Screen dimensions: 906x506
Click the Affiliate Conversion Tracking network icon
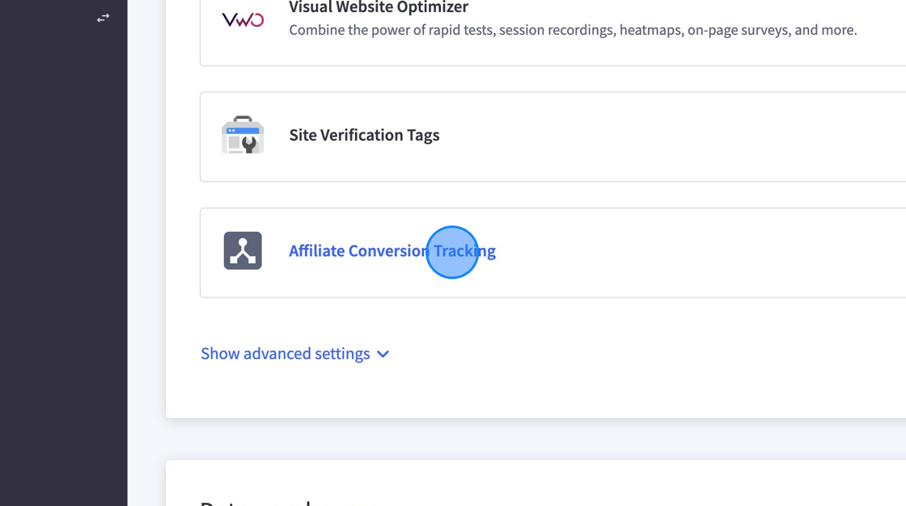pyautogui.click(x=243, y=251)
